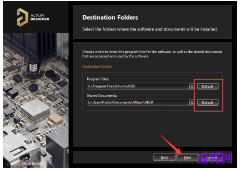Click the Next button

187,157
